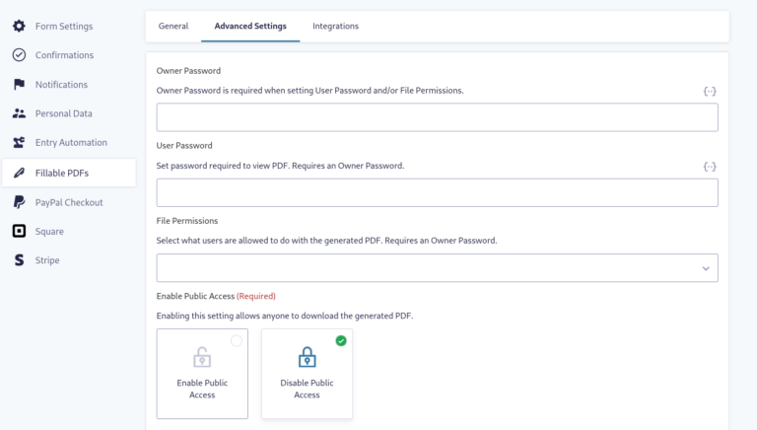Image resolution: width=757 pixels, height=430 pixels.
Task: Insert merge tag for Owner Password
Action: 710,91
